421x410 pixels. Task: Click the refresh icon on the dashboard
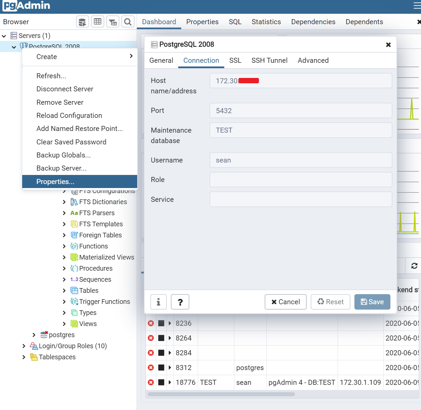coord(414,266)
